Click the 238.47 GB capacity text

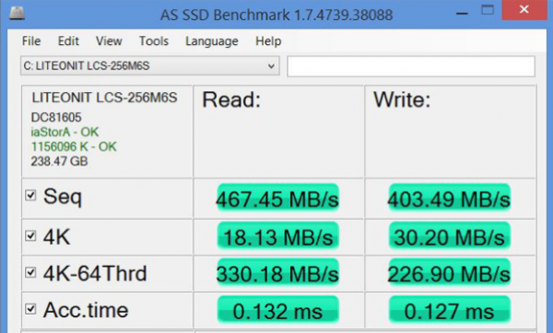(59, 161)
